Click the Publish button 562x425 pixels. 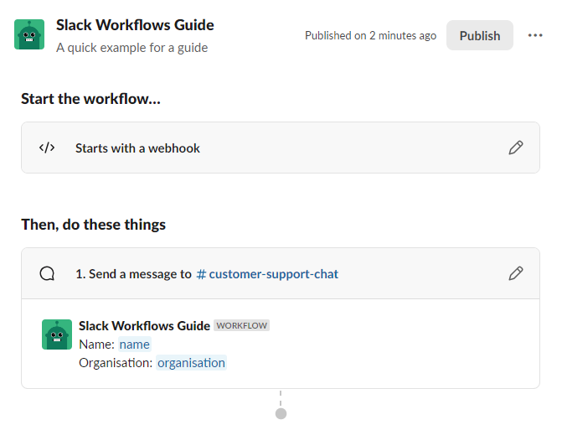click(480, 35)
